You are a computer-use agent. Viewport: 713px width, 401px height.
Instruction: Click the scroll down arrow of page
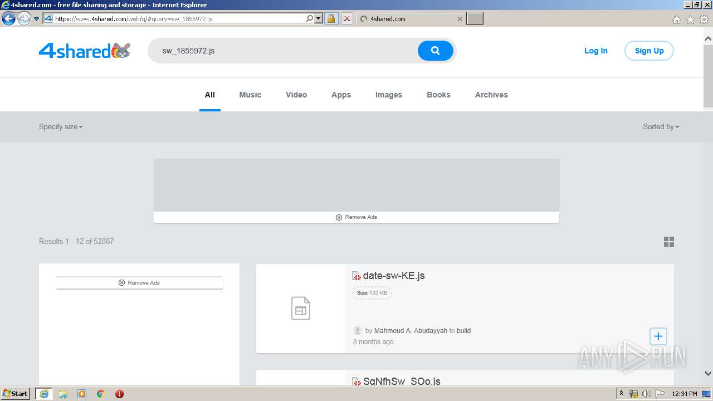pos(708,374)
